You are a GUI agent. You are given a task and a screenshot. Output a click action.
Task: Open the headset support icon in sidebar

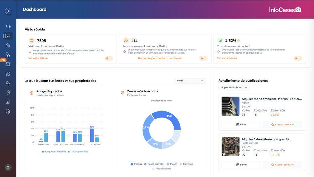pos(8,111)
